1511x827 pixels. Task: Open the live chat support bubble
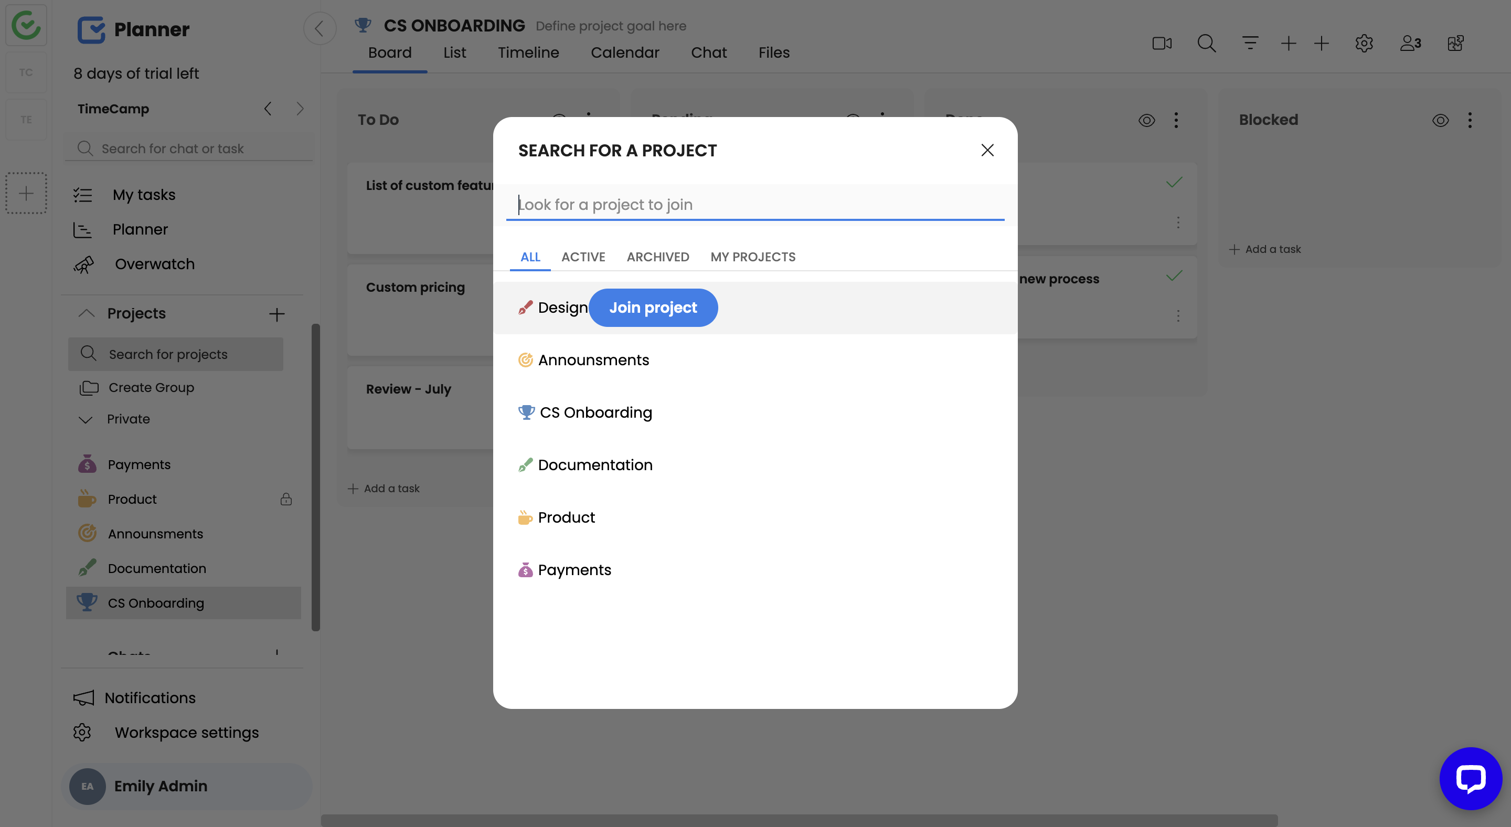click(x=1470, y=778)
